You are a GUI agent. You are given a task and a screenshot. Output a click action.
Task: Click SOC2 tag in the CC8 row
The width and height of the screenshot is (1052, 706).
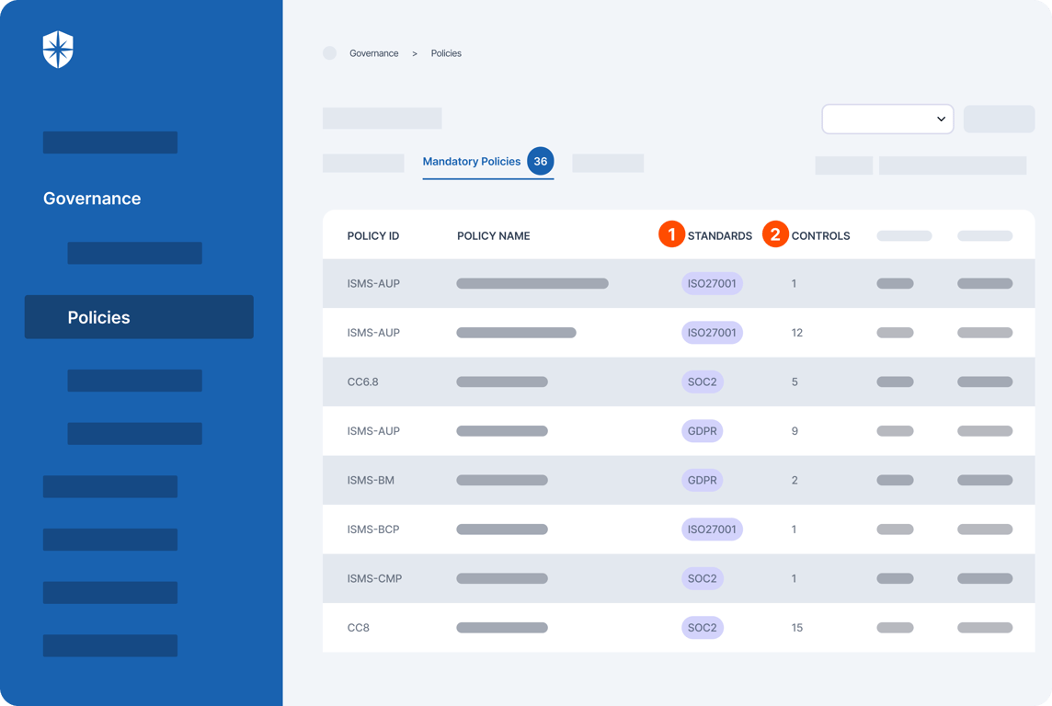click(x=703, y=628)
